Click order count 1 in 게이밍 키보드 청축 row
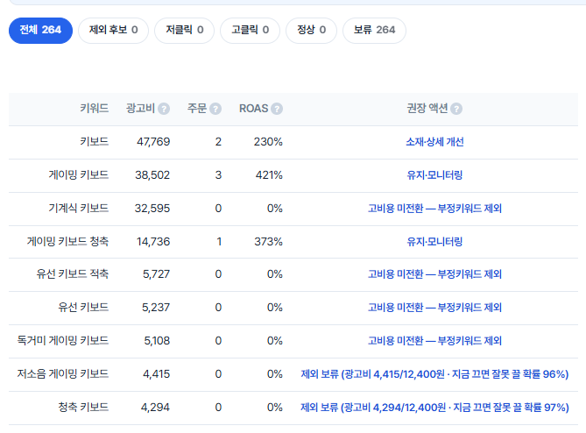Screen dimensions: 586x433 pyautogui.click(x=219, y=242)
